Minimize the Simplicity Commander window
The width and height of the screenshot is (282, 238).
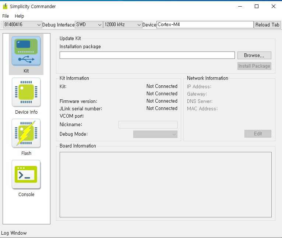point(240,7)
